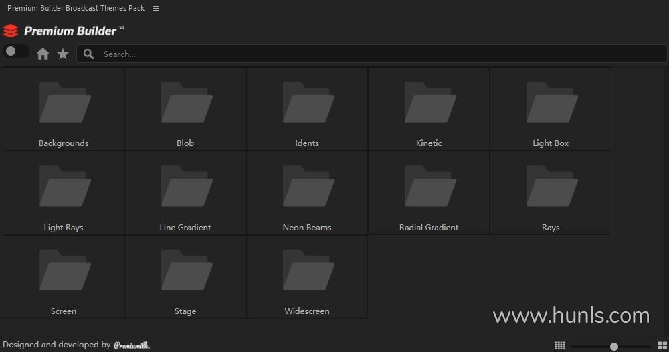Open the Stage folder
Screen dimensions: 669x352
click(x=185, y=276)
